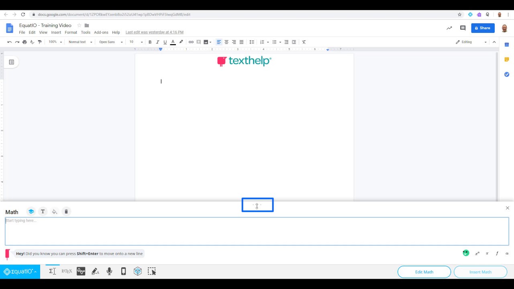The image size is (514, 289).
Task: Insert a link with the chain icon
Action: [x=191, y=42]
